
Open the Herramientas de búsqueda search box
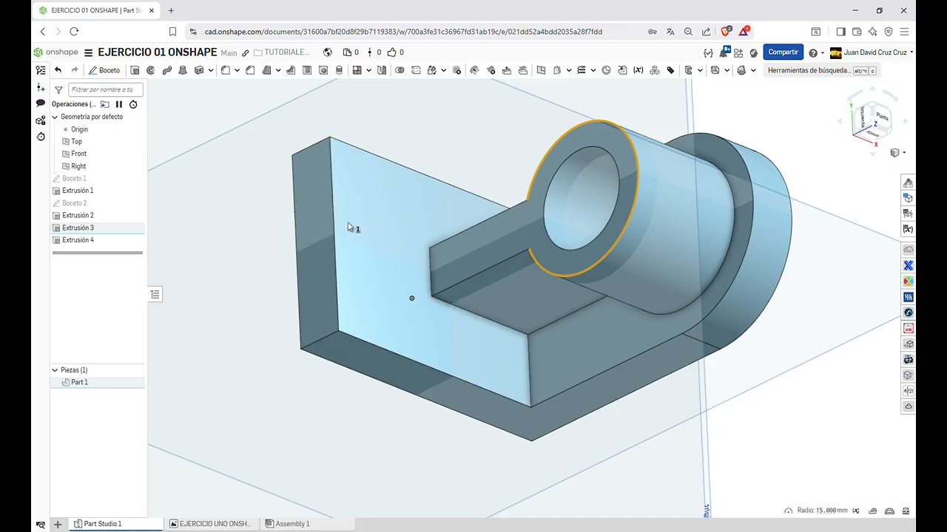click(x=821, y=70)
